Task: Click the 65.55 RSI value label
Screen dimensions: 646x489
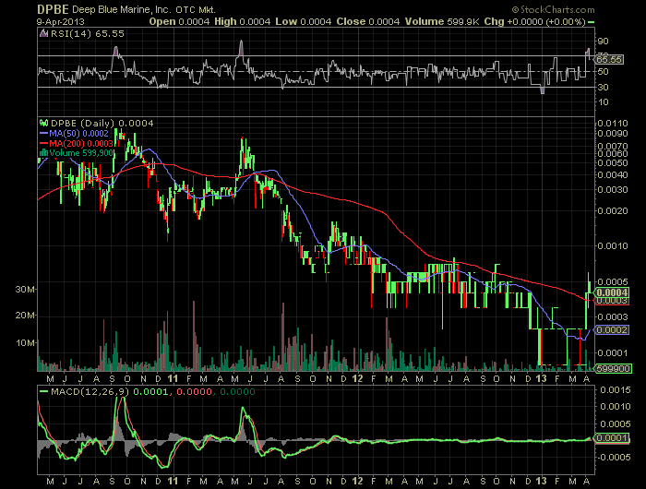Action: pyautogui.click(x=609, y=60)
